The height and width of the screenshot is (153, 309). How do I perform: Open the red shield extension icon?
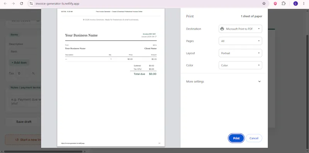click(x=275, y=3)
